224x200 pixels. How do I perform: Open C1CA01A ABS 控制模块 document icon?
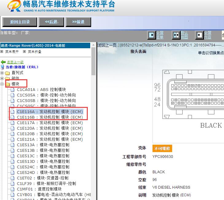tap(13, 90)
